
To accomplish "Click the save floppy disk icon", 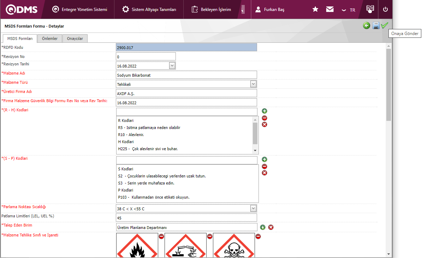I will 376,25.
